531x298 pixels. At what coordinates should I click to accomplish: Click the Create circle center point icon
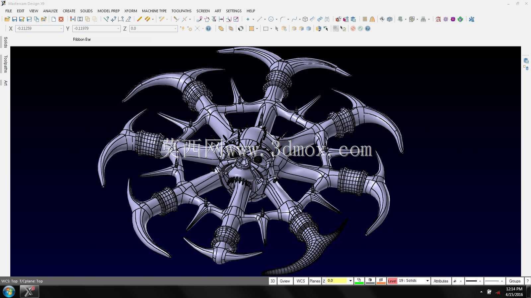[271, 19]
